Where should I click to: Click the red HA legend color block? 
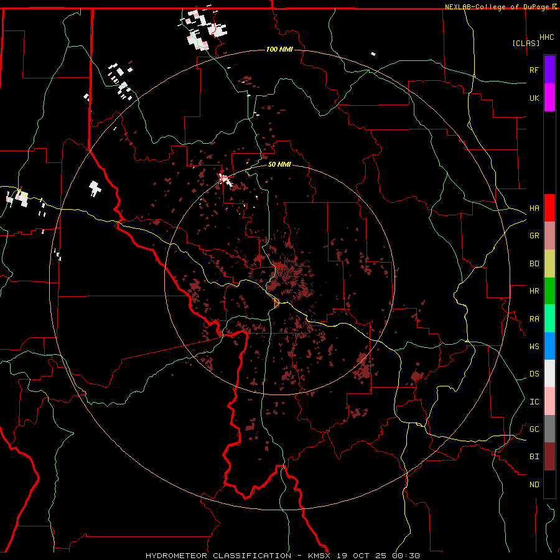(x=549, y=208)
